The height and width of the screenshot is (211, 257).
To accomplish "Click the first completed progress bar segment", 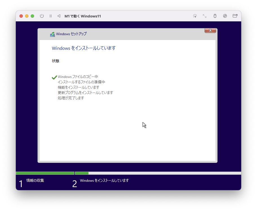I will 45,173.
